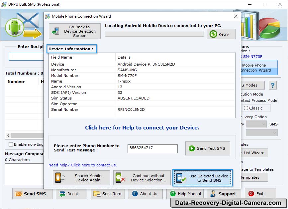288x209 pixels.
Task: Click the Search Mobile Device Again button
Action: coord(81,178)
